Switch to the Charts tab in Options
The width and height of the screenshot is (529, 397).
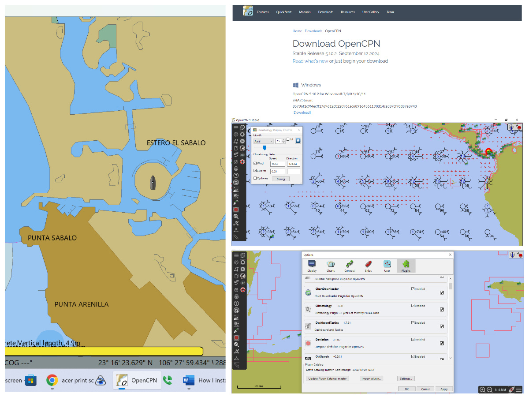(331, 265)
